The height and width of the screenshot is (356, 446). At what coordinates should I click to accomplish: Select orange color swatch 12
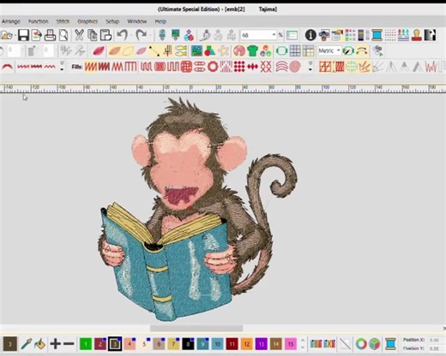(x=246, y=344)
